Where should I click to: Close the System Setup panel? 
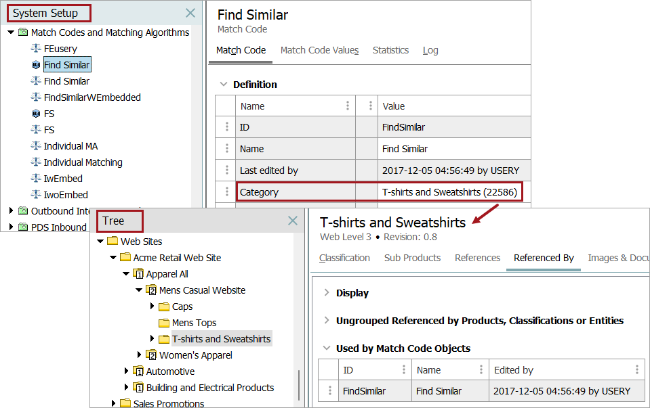(x=190, y=13)
